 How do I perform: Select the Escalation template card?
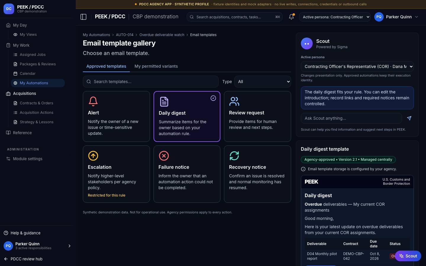[x=116, y=174]
